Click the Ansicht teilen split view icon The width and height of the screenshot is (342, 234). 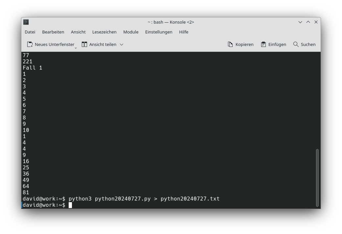(x=84, y=44)
